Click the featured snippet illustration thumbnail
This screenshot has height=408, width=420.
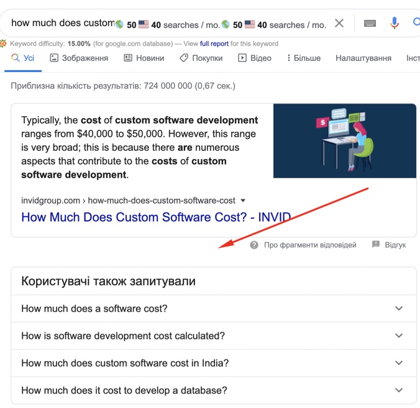344,140
